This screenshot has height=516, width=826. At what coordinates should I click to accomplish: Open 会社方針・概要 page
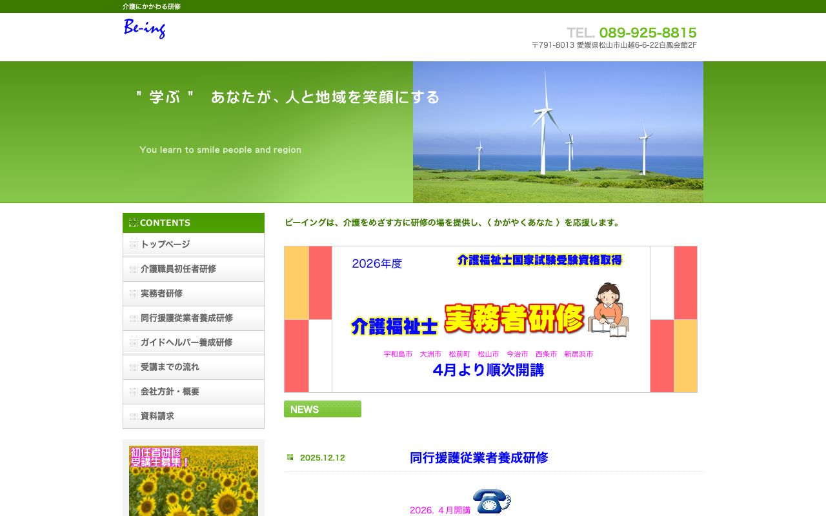[170, 392]
